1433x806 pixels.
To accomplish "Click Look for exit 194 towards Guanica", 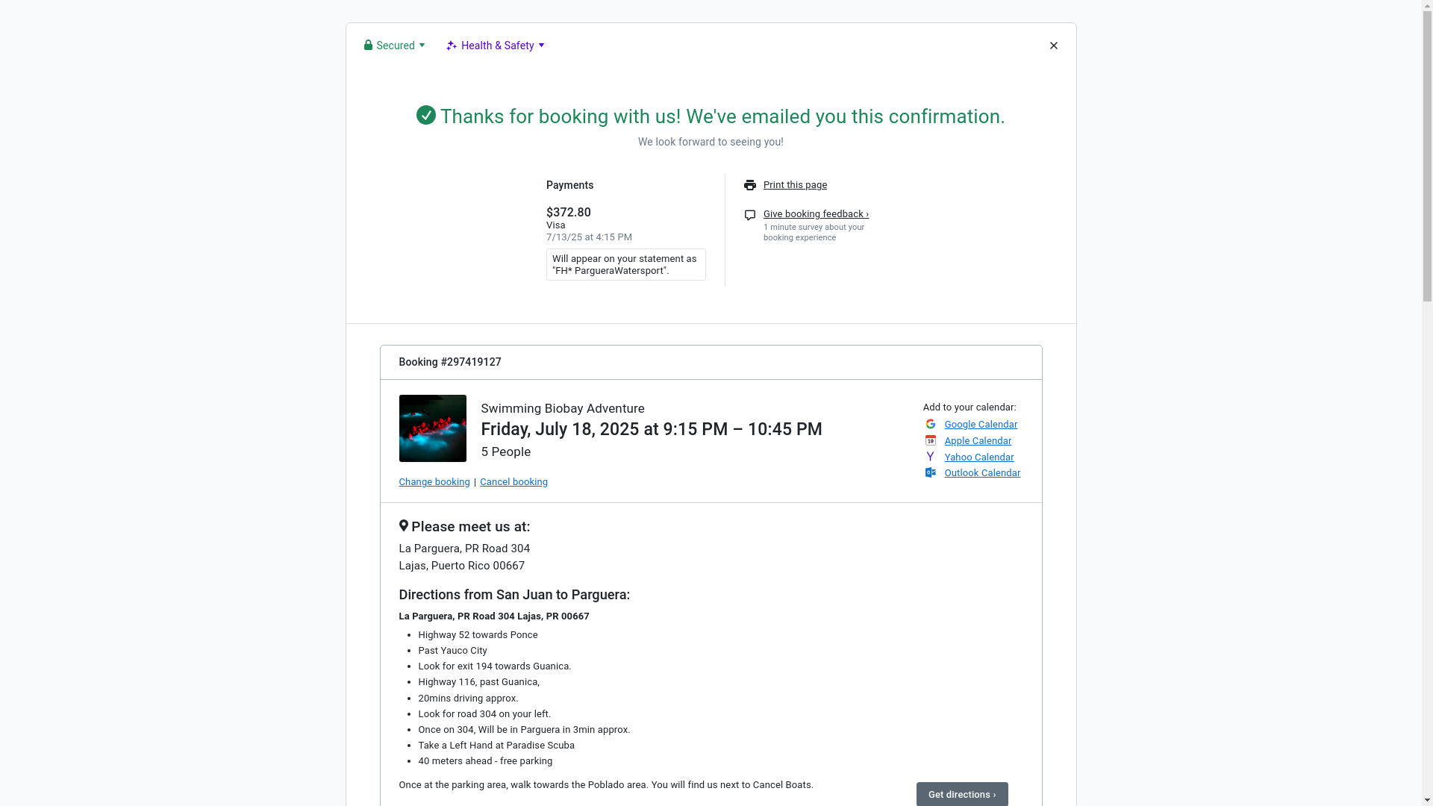I will 495,666.
